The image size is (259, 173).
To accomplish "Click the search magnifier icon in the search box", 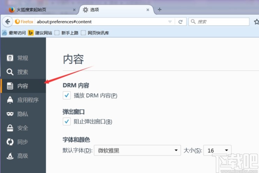I will click(193, 22).
